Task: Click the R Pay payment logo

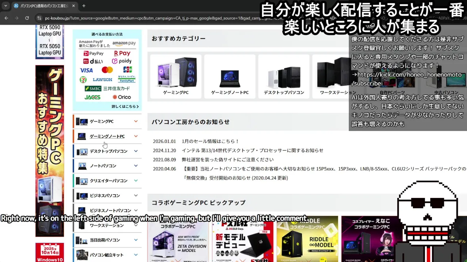Action: pyautogui.click(x=122, y=53)
